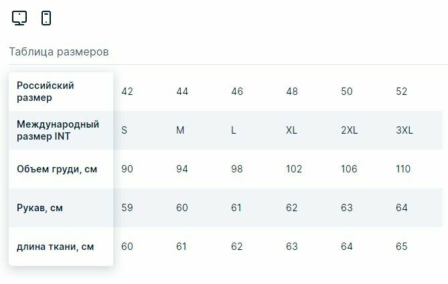
Task: Switch to mobile view icon
Action: pyautogui.click(x=46, y=18)
